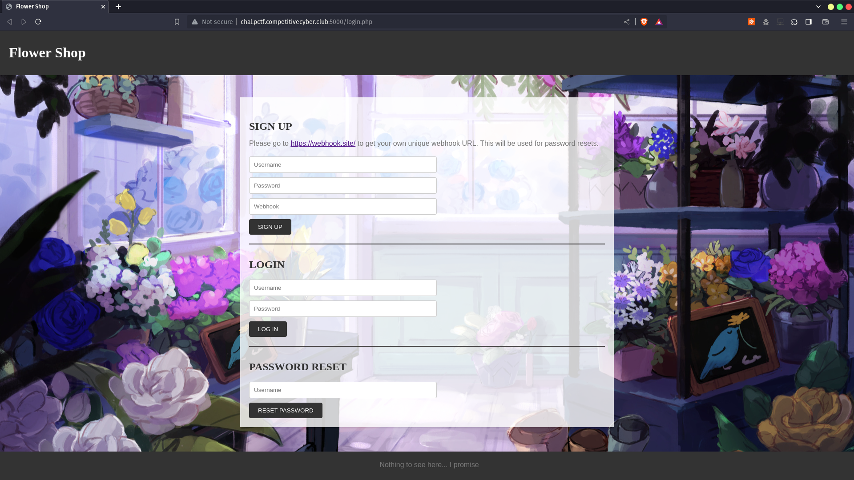
Task: Click the SIGN UP button
Action: tap(270, 227)
